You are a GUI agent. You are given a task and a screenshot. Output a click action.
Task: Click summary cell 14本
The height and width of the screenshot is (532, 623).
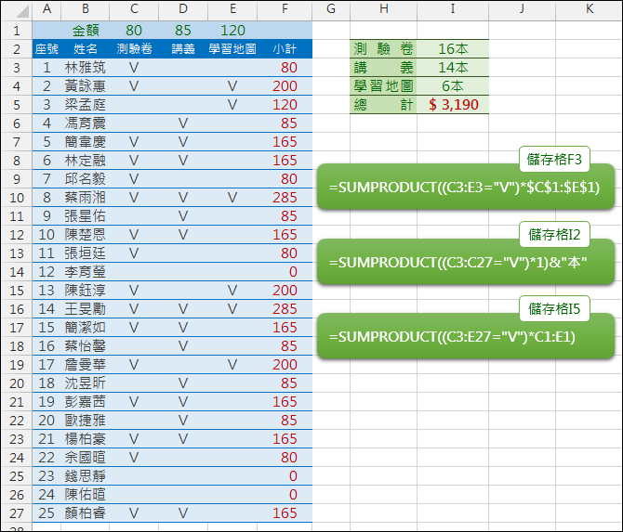tap(453, 68)
